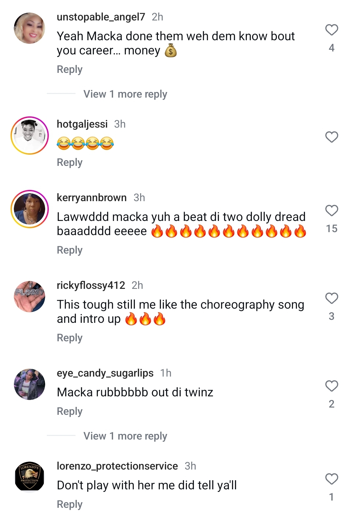Reply to lorenzo_protectionservice's comment

click(x=70, y=505)
